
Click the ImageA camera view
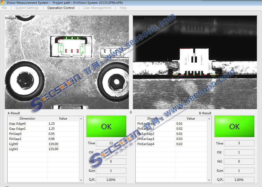point(67,62)
